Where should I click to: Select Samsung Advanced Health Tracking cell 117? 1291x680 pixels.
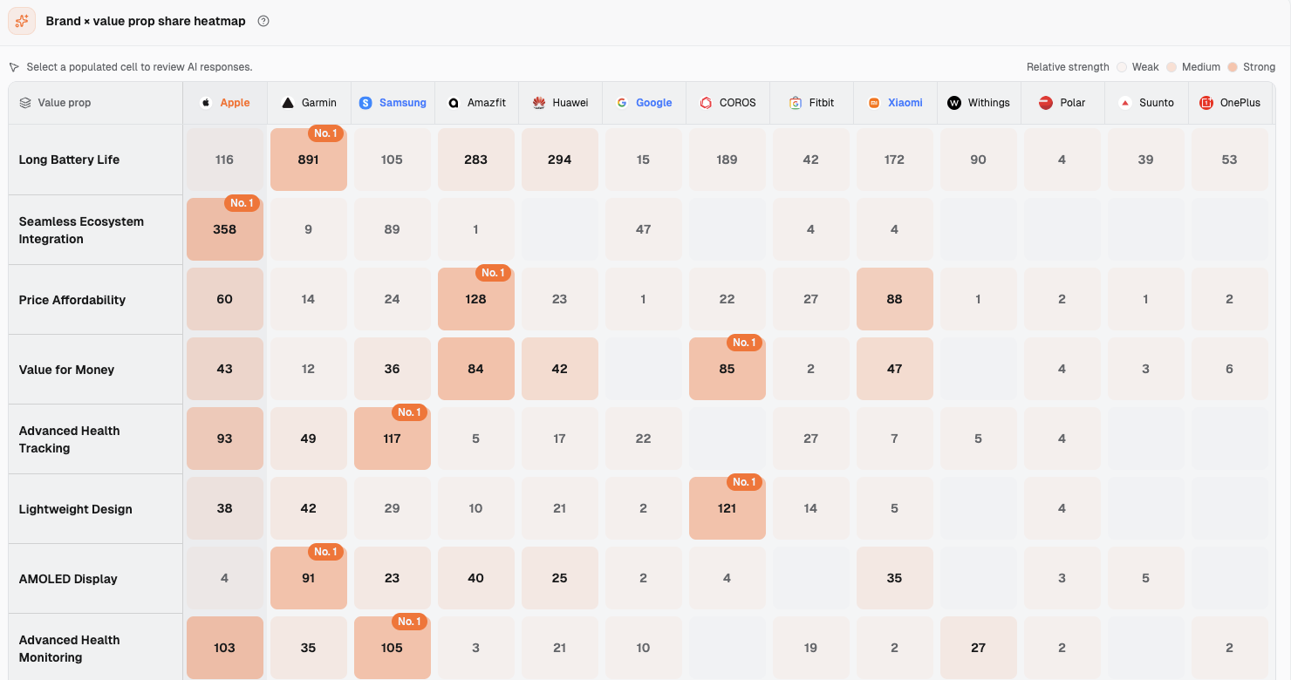tap(393, 439)
